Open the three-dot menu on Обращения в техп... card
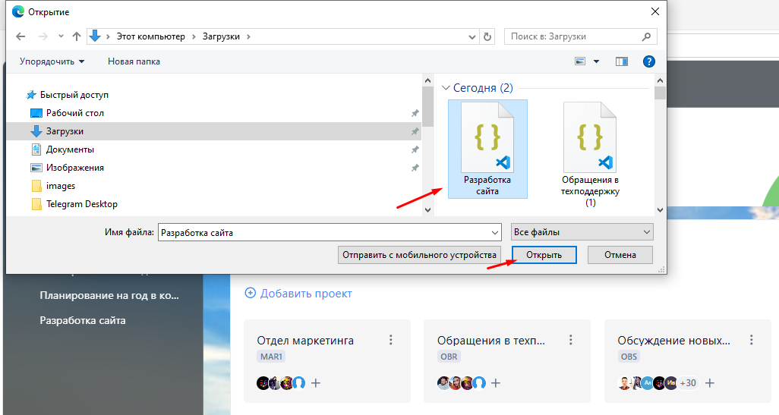Screen dimensions: 779x415 click(570, 340)
